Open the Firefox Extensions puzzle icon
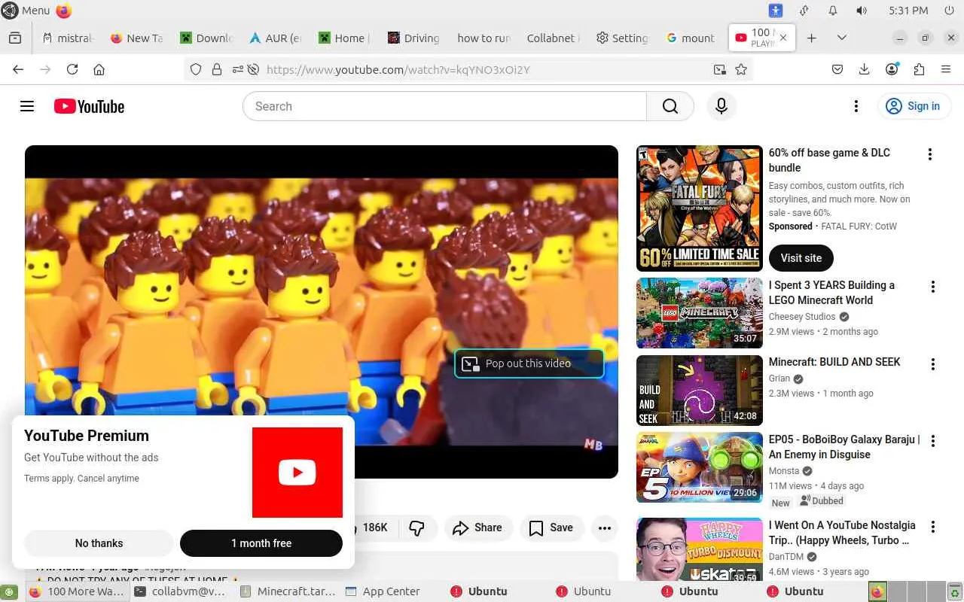 pos(919,69)
